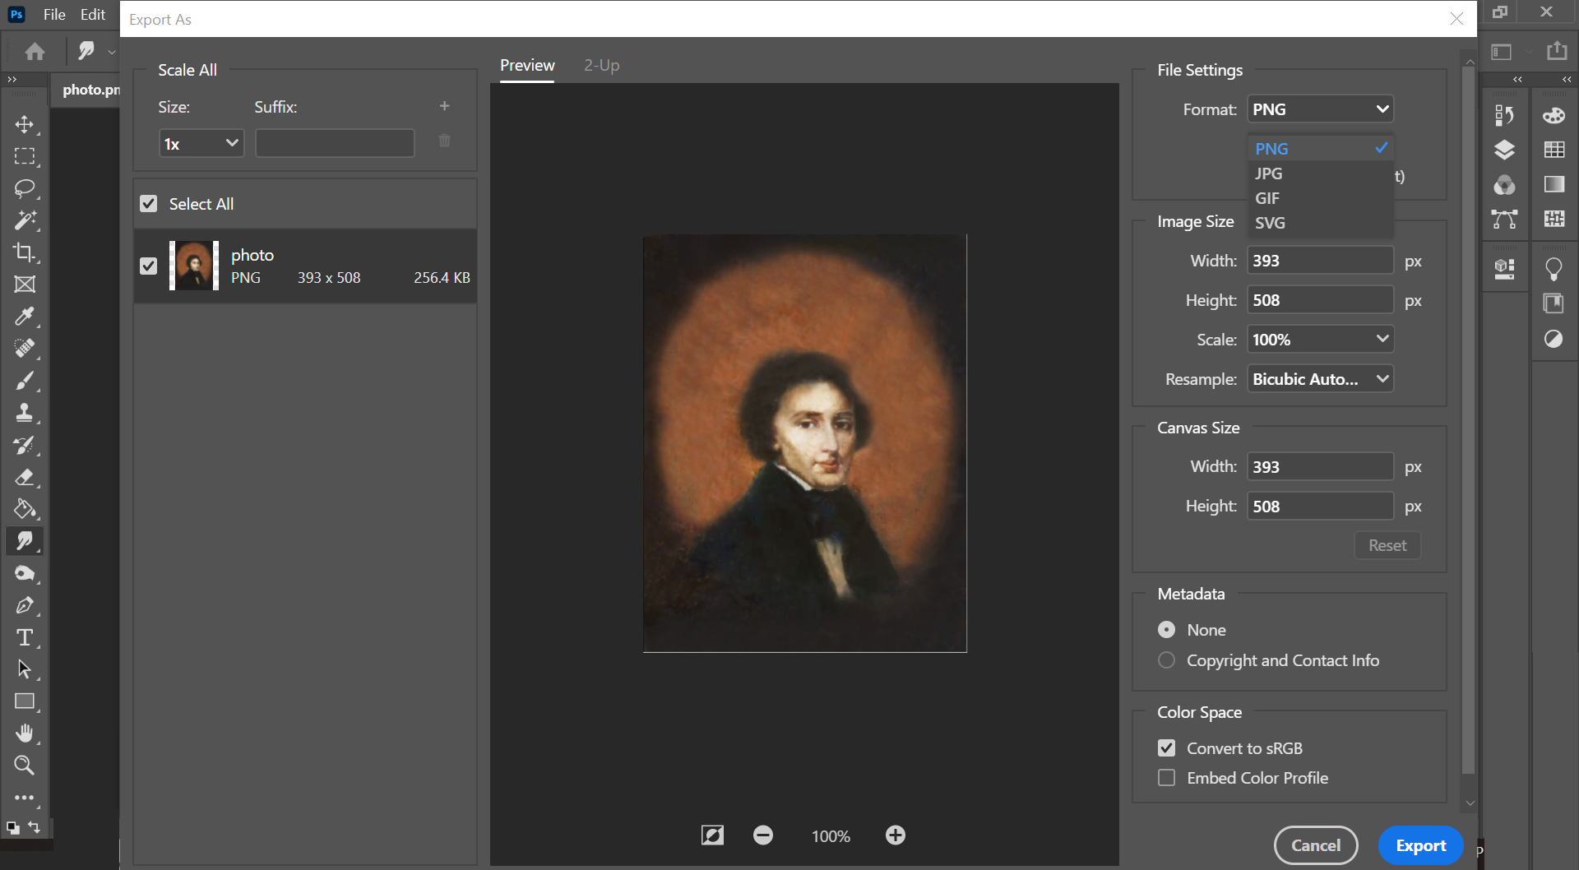Select the Eyedropper tool

pyautogui.click(x=25, y=317)
